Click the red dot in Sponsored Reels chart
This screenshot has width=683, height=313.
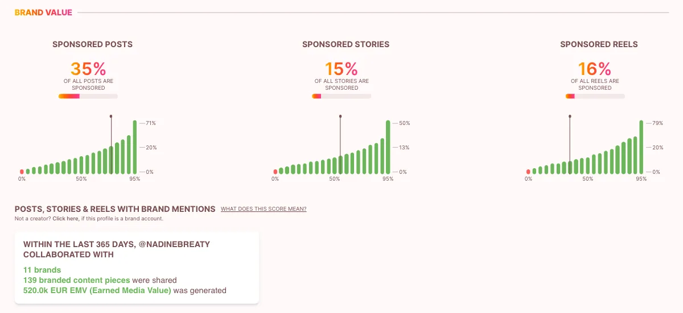[x=528, y=172]
